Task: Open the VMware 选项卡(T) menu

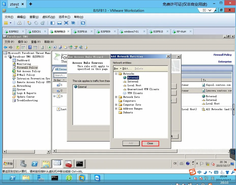Action: (64, 17)
